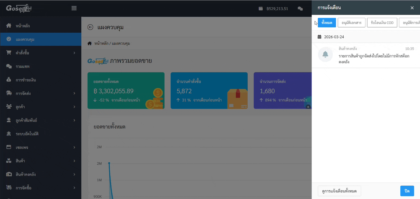
Task: Click the wallet balance icon
Action: point(261,9)
